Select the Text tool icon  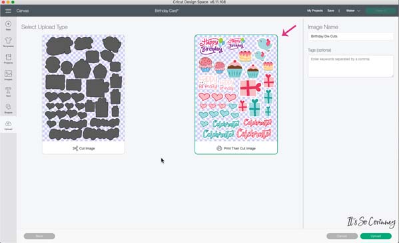[x=8, y=92]
